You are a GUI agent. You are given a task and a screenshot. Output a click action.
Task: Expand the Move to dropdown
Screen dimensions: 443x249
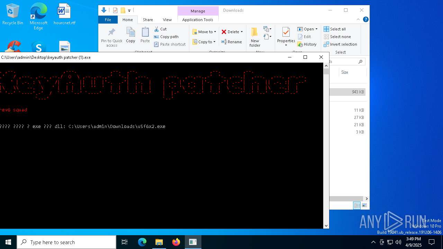click(x=215, y=32)
